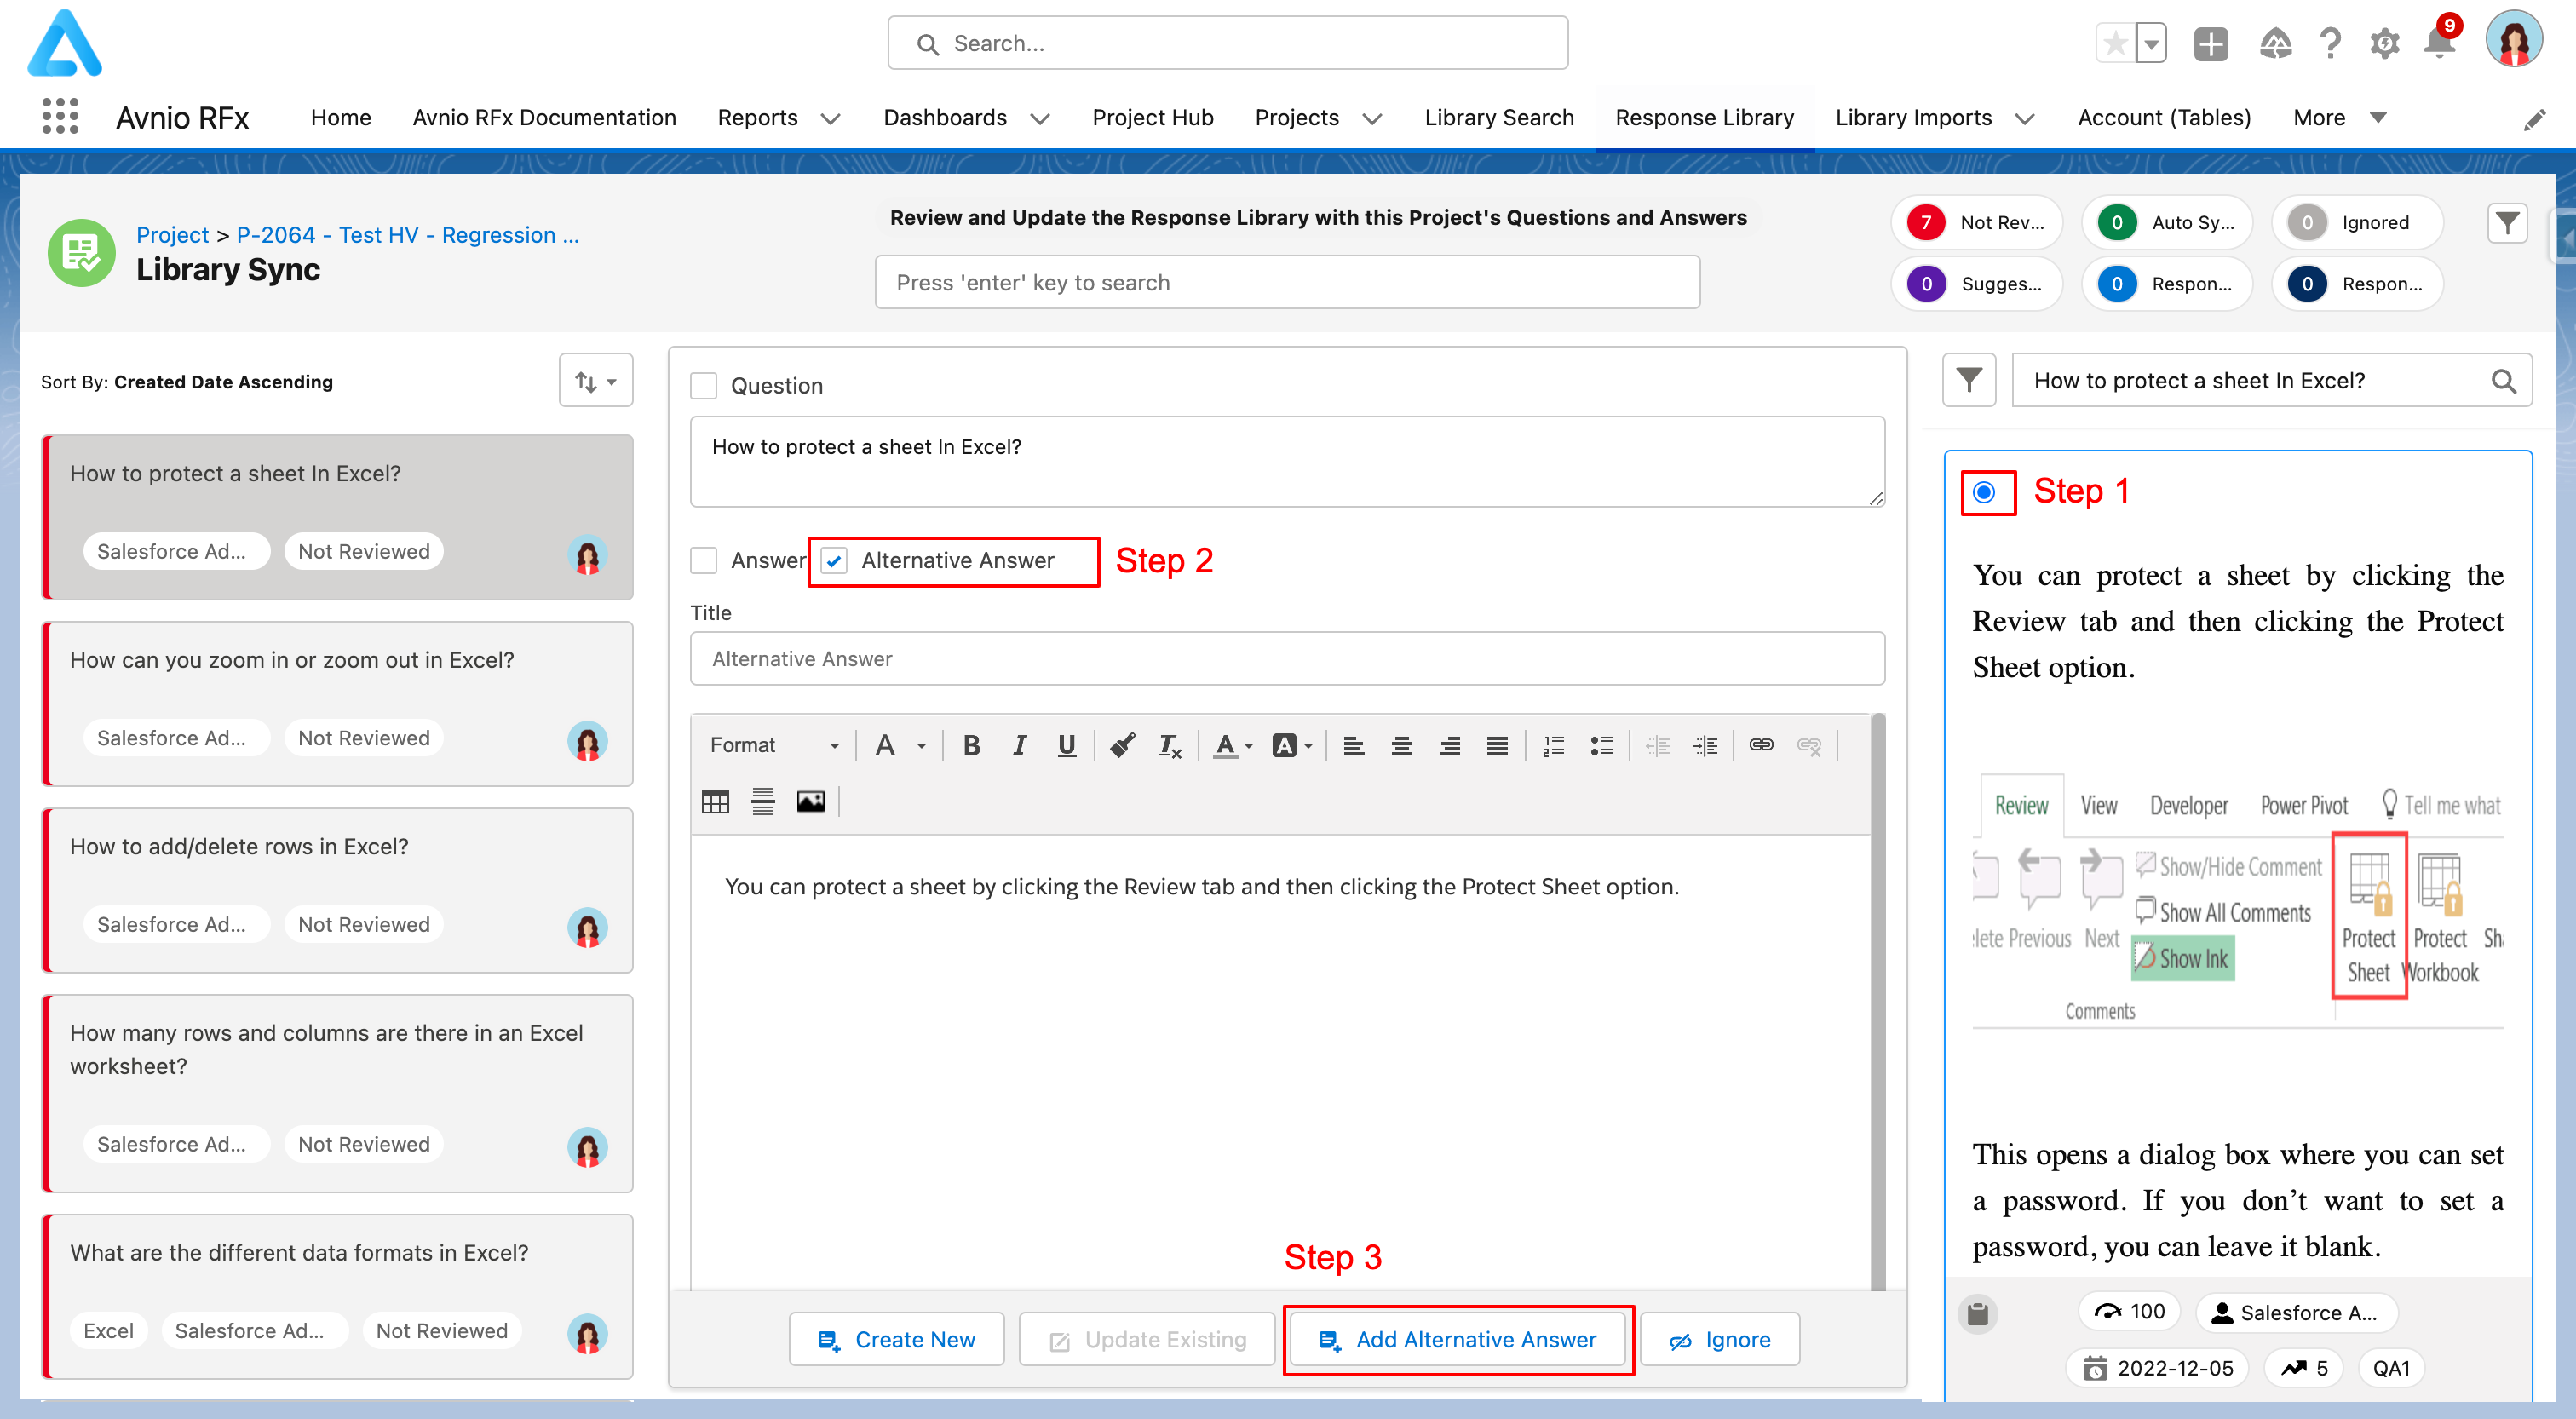Go to the Home tab
Image resolution: width=2576 pixels, height=1419 pixels.
[340, 117]
